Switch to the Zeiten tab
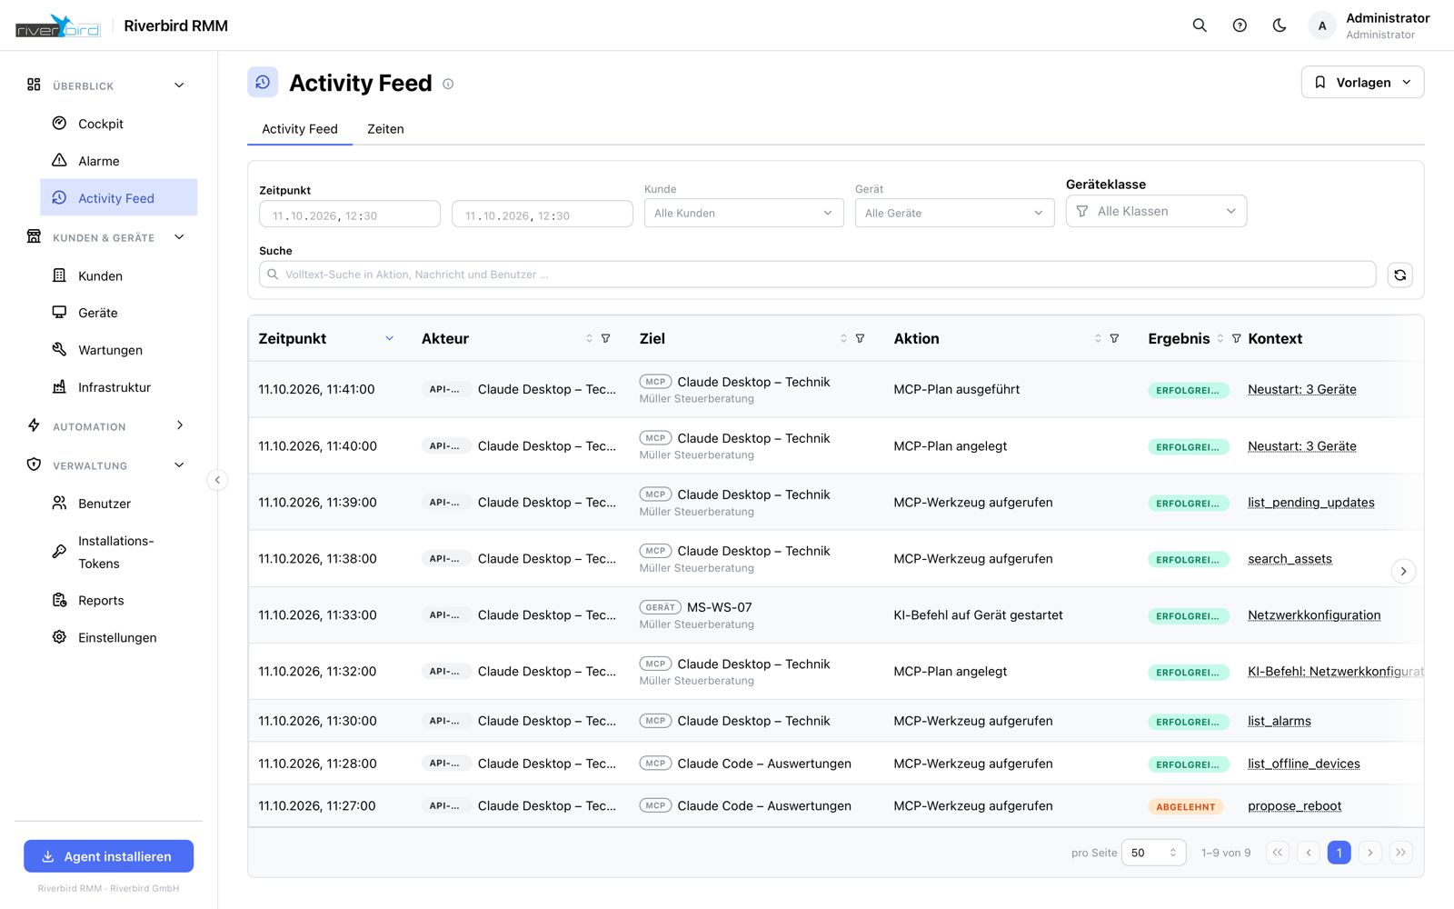1454x909 pixels. (385, 129)
